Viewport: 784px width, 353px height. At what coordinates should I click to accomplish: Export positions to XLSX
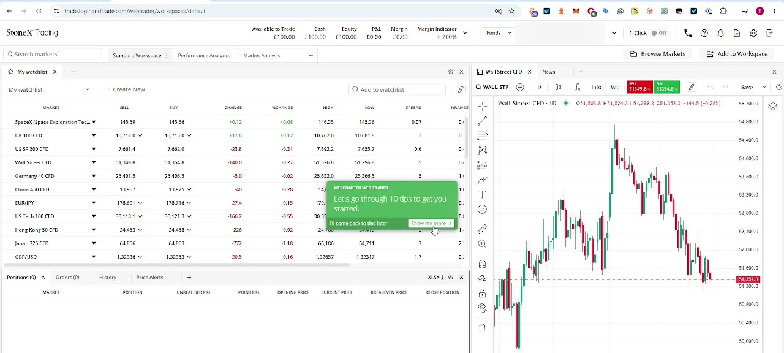point(435,278)
